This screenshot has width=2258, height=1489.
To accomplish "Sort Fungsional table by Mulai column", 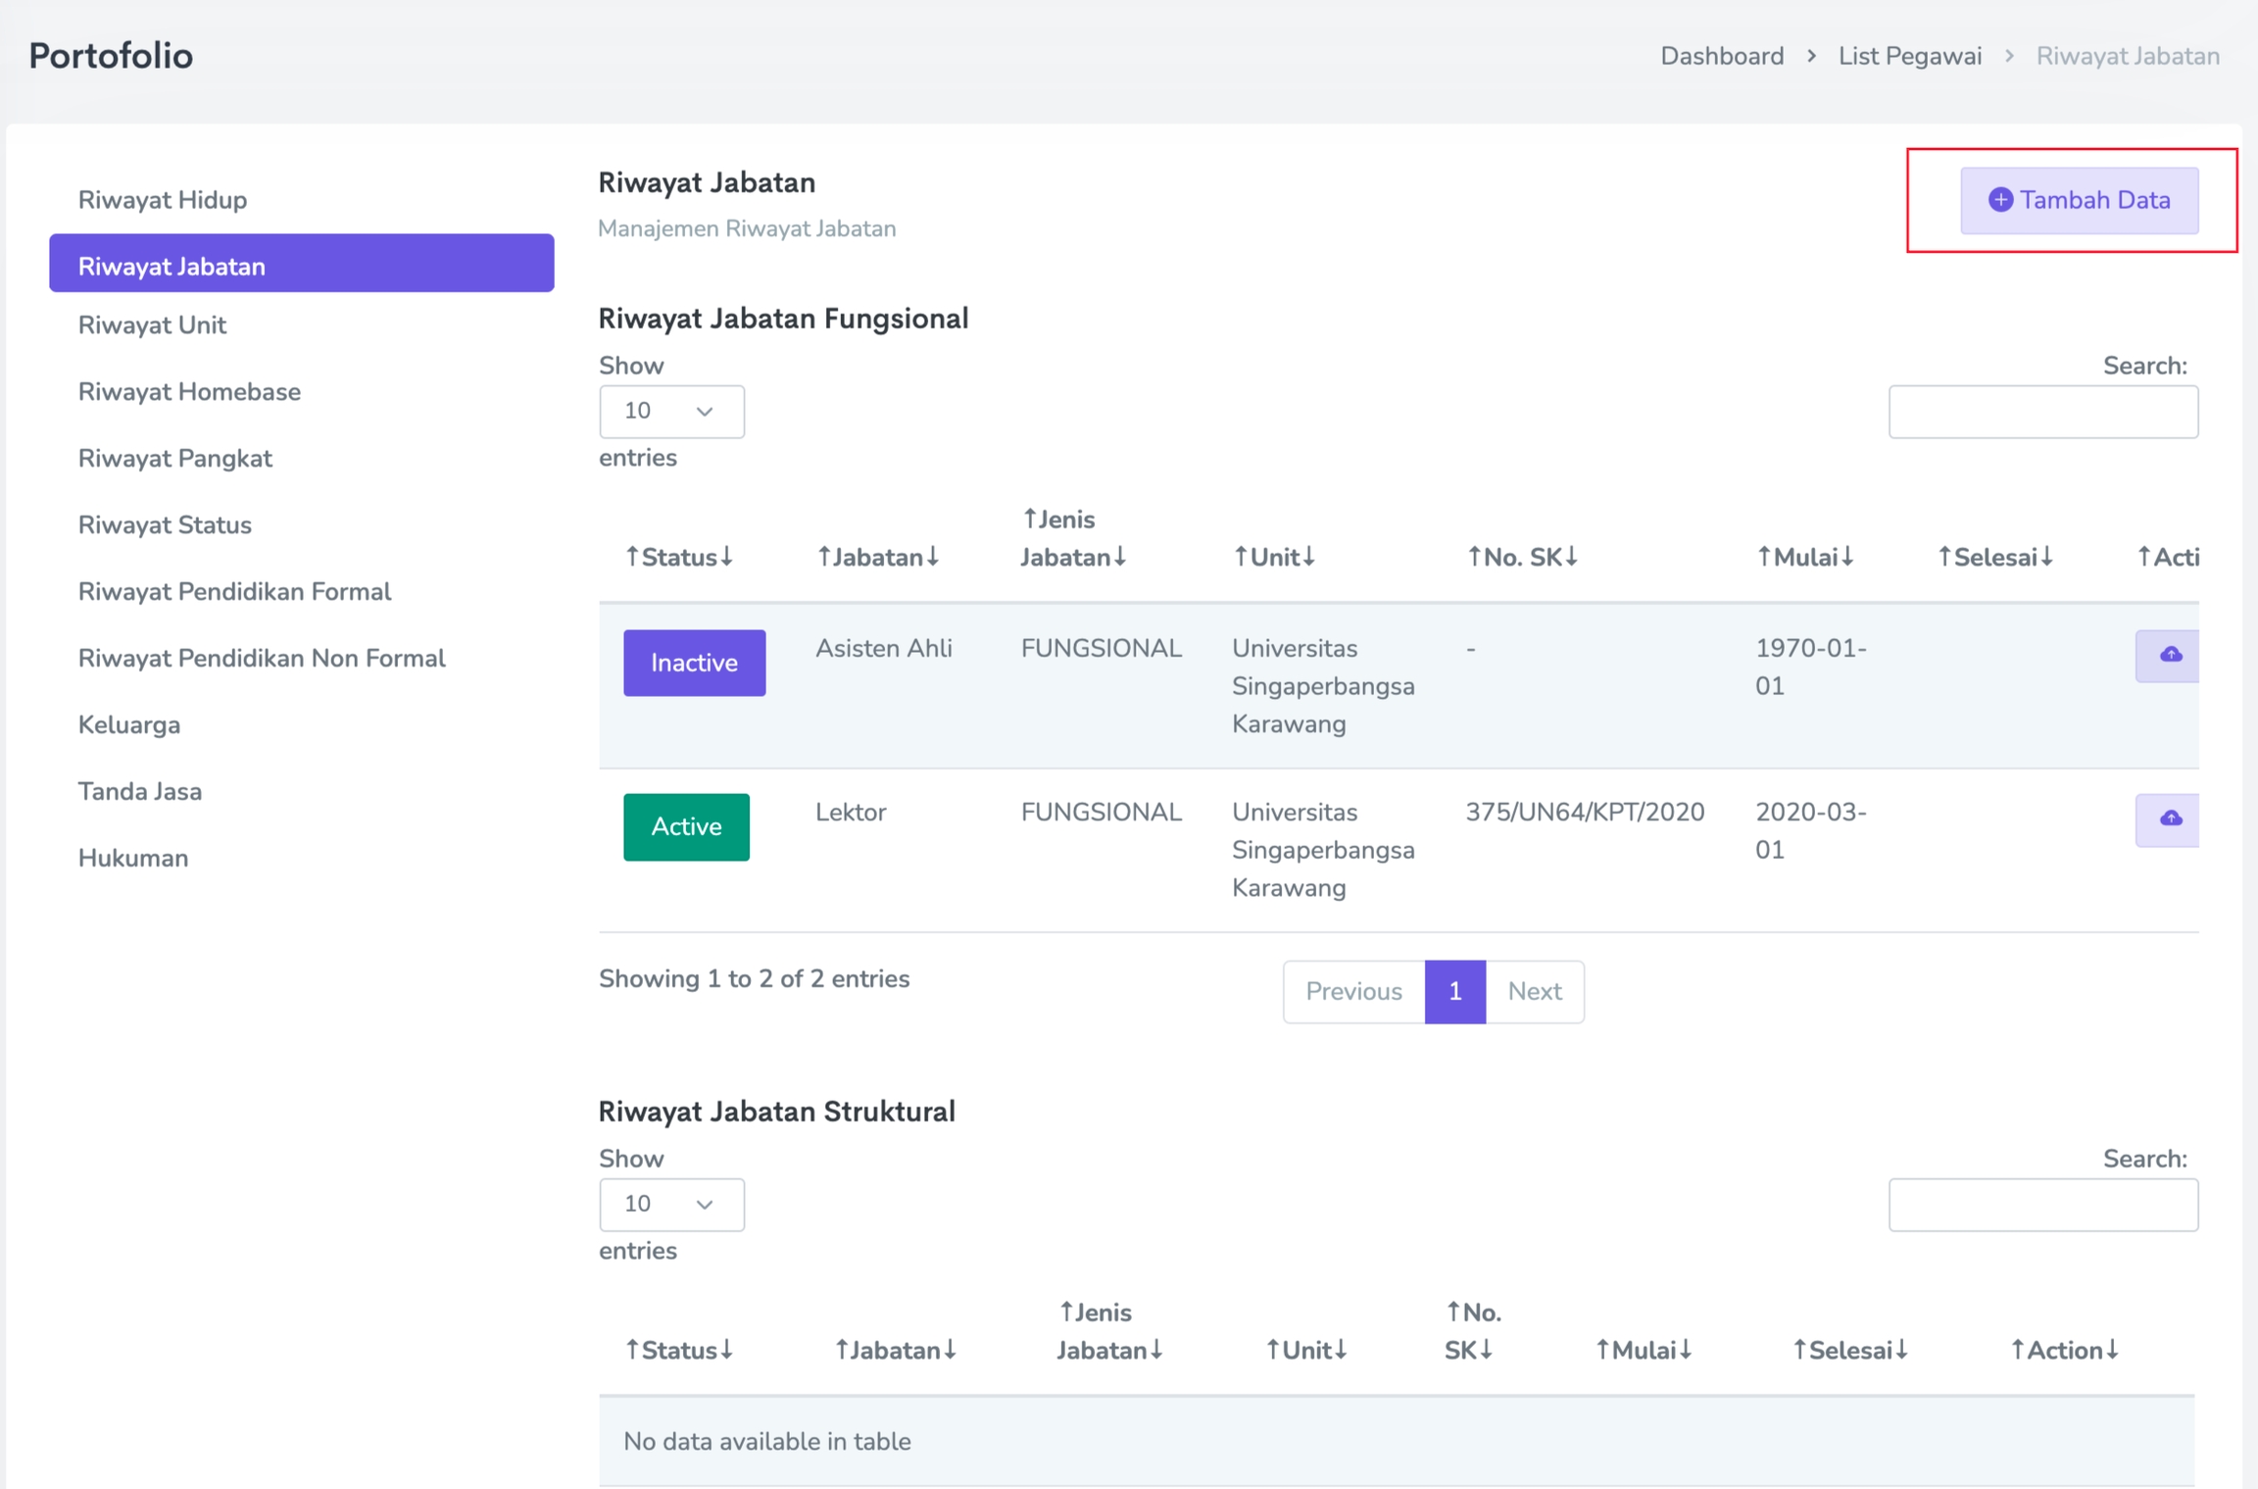I will (x=1804, y=557).
